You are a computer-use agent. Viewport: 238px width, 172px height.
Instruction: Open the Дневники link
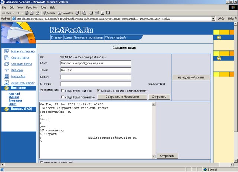15,100
